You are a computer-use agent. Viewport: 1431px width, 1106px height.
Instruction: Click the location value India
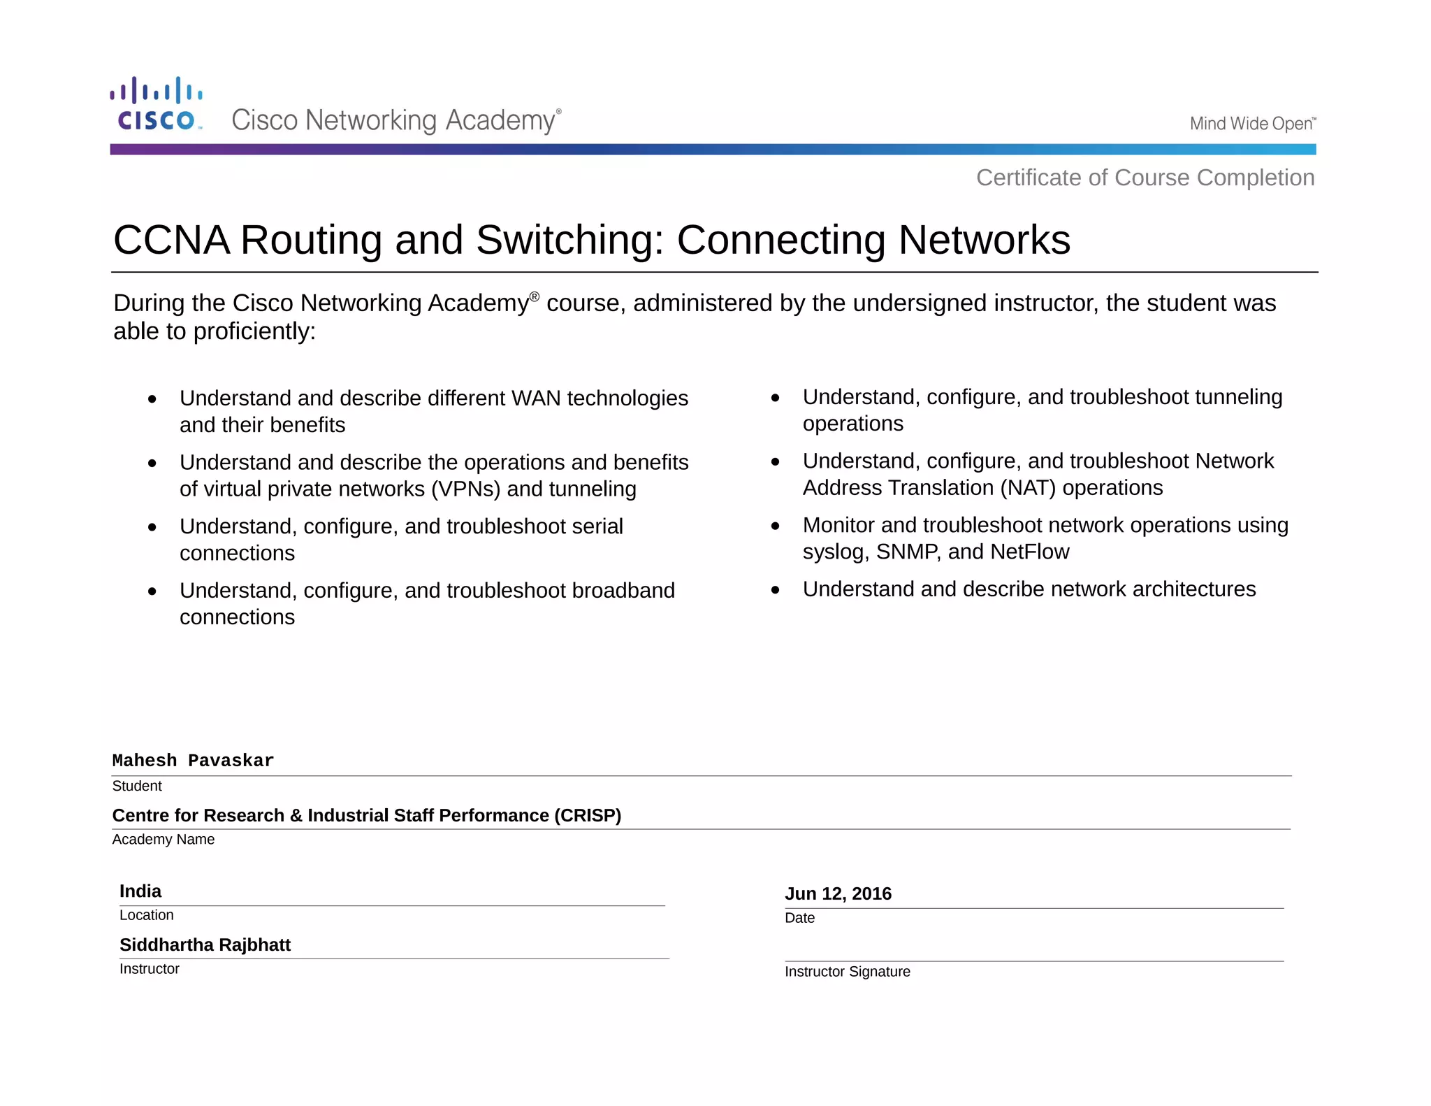point(140,891)
